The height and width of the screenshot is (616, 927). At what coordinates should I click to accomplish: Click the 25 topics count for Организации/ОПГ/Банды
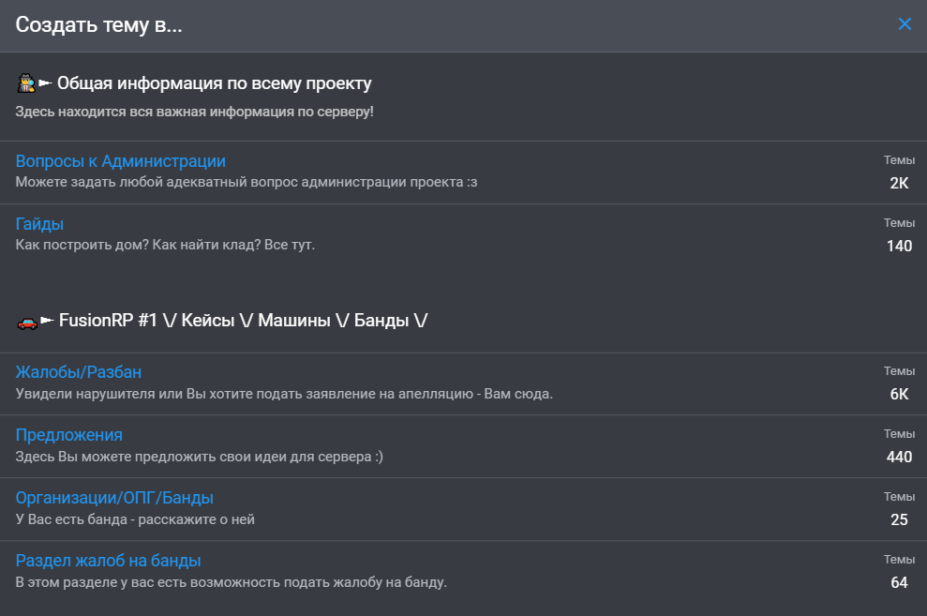coord(899,519)
